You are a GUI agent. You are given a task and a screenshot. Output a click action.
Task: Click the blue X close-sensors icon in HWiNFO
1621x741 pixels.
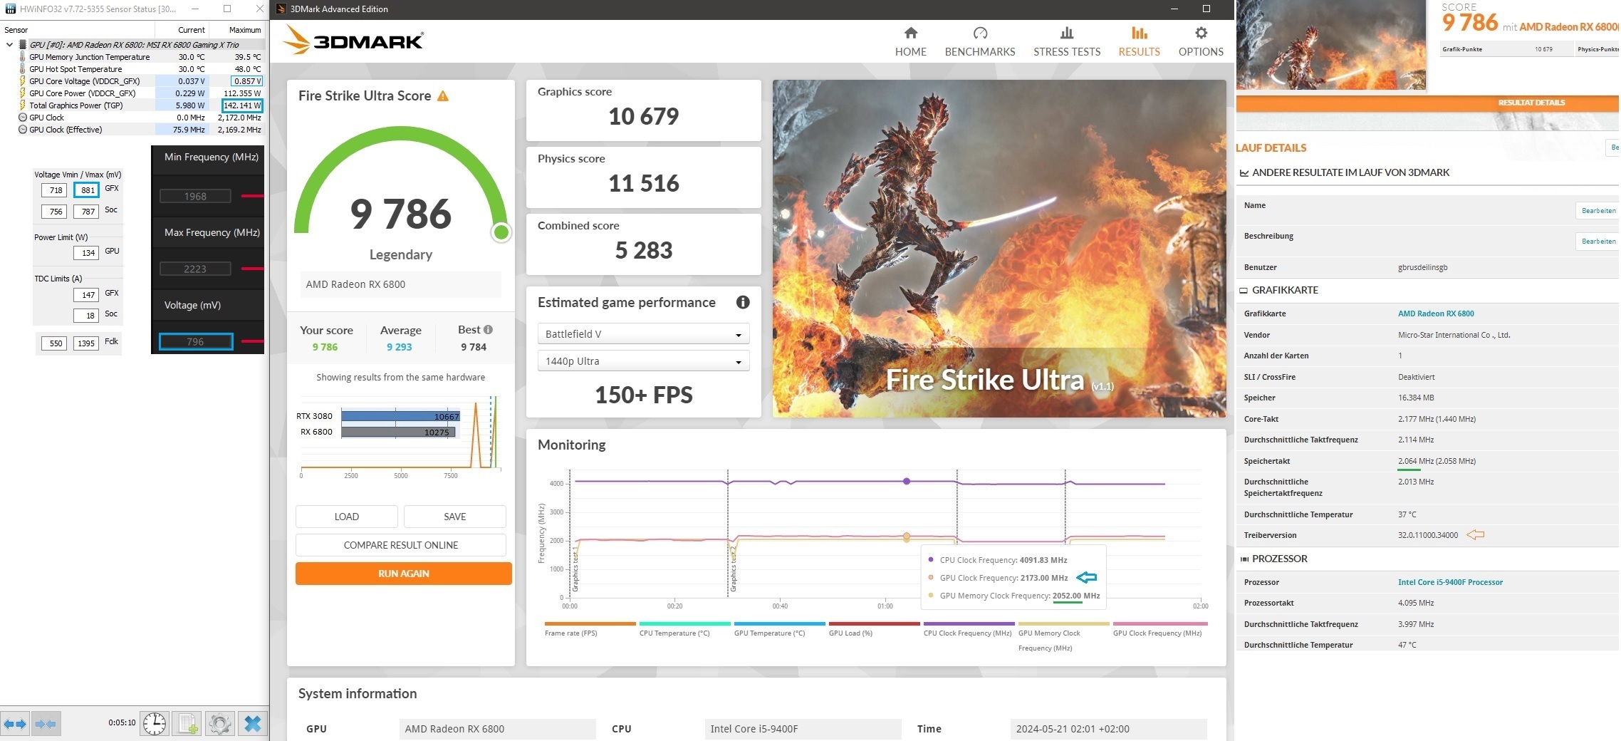253,724
